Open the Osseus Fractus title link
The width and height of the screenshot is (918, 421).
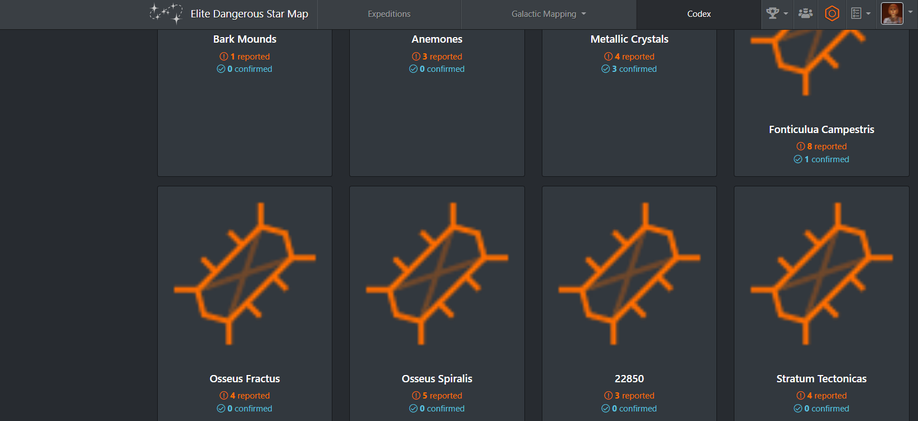245,379
